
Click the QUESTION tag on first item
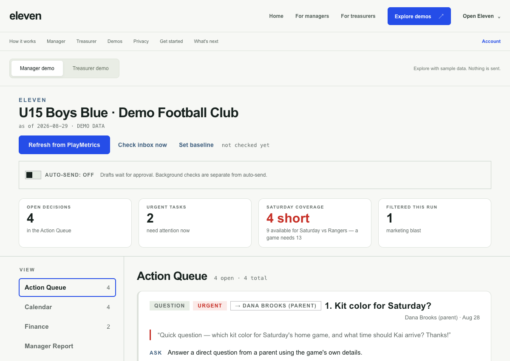[170, 306]
